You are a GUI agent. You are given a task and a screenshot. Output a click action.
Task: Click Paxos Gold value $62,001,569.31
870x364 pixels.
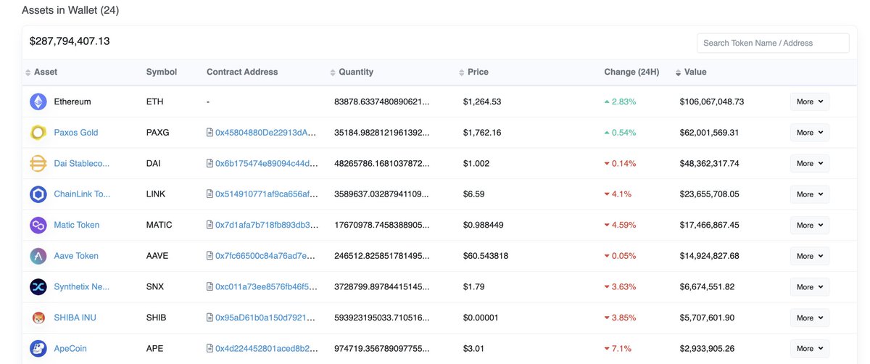[x=710, y=133]
